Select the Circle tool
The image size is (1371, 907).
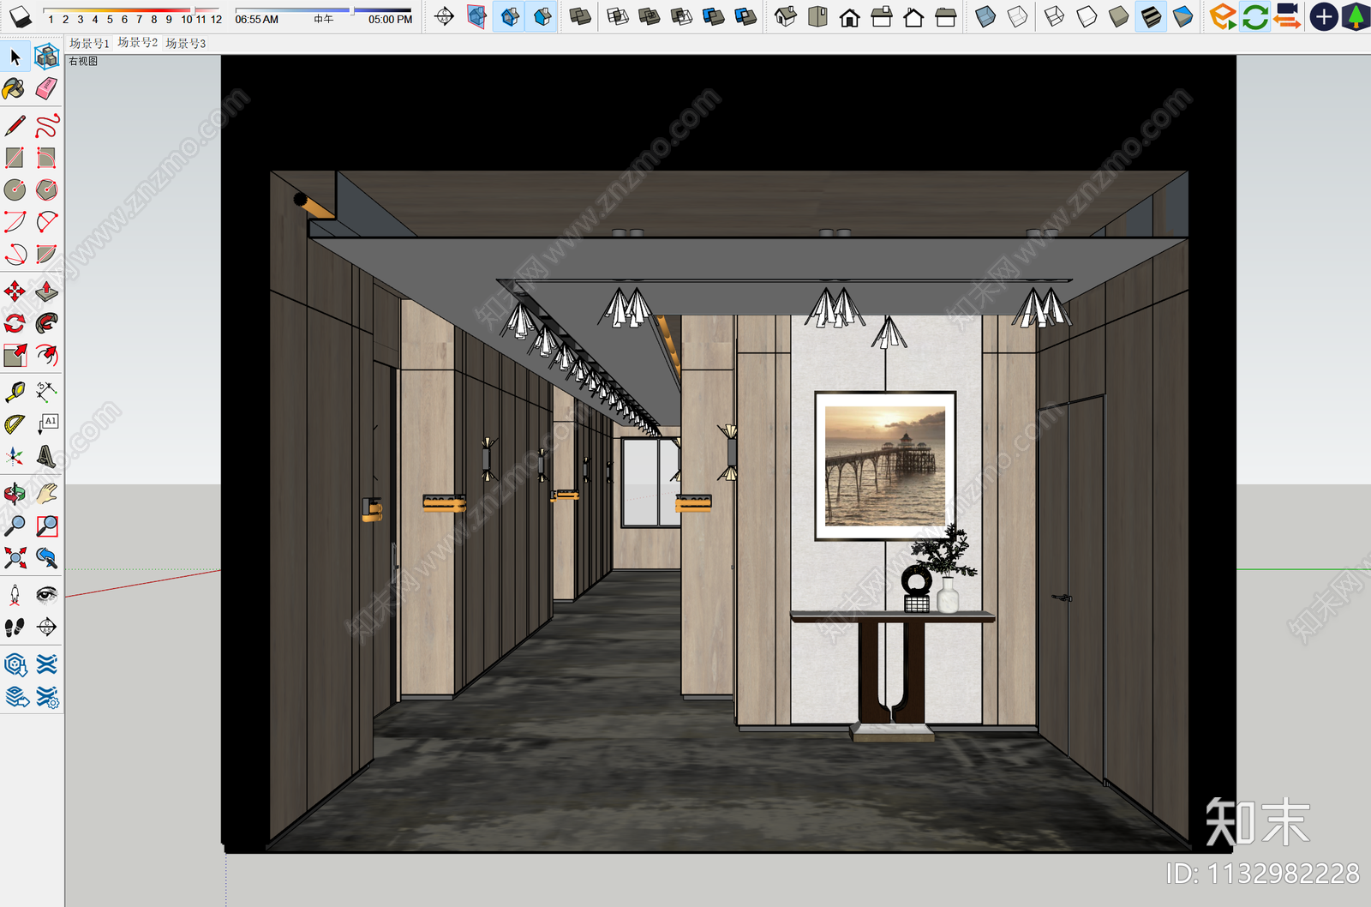(x=15, y=189)
